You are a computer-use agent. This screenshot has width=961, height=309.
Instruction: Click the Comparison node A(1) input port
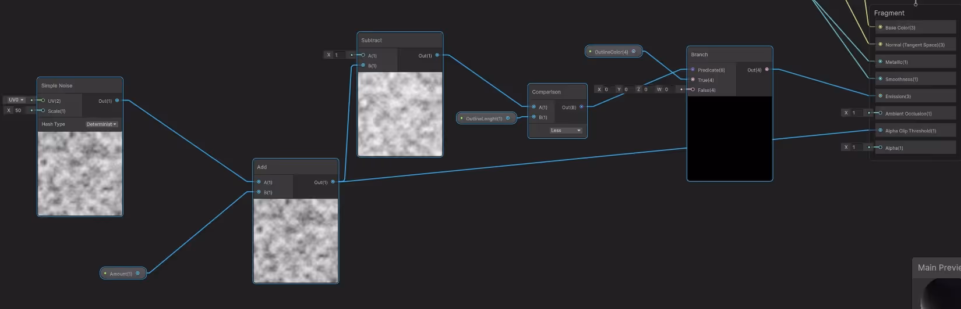tap(534, 107)
